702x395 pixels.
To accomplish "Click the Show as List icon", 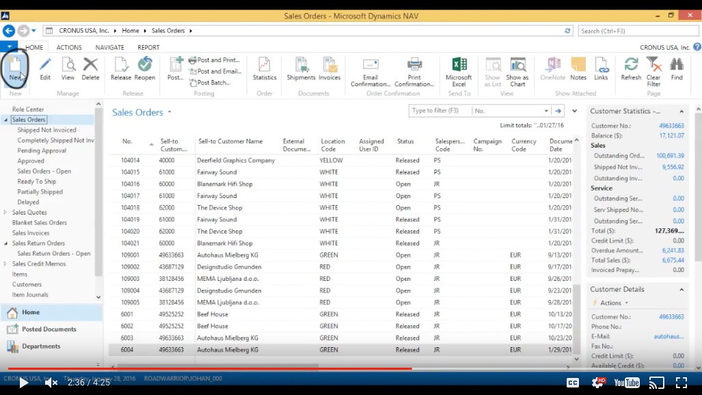I will (492, 72).
